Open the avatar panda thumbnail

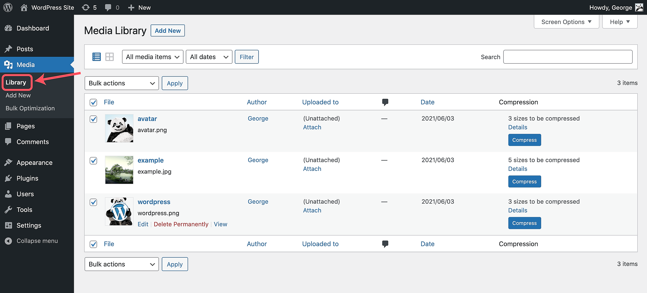coord(119,128)
